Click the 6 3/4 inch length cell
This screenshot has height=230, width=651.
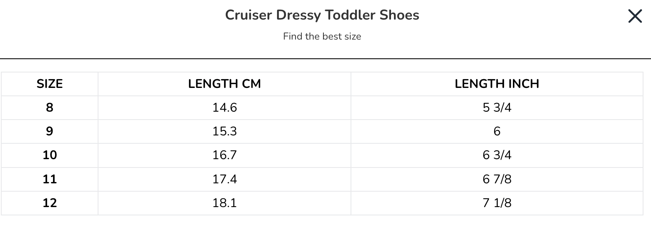click(x=497, y=155)
